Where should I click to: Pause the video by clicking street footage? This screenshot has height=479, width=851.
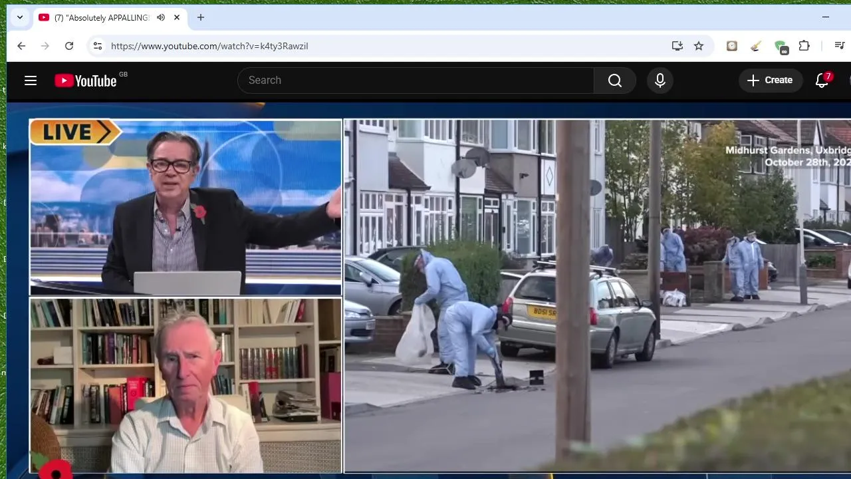[x=597, y=296]
